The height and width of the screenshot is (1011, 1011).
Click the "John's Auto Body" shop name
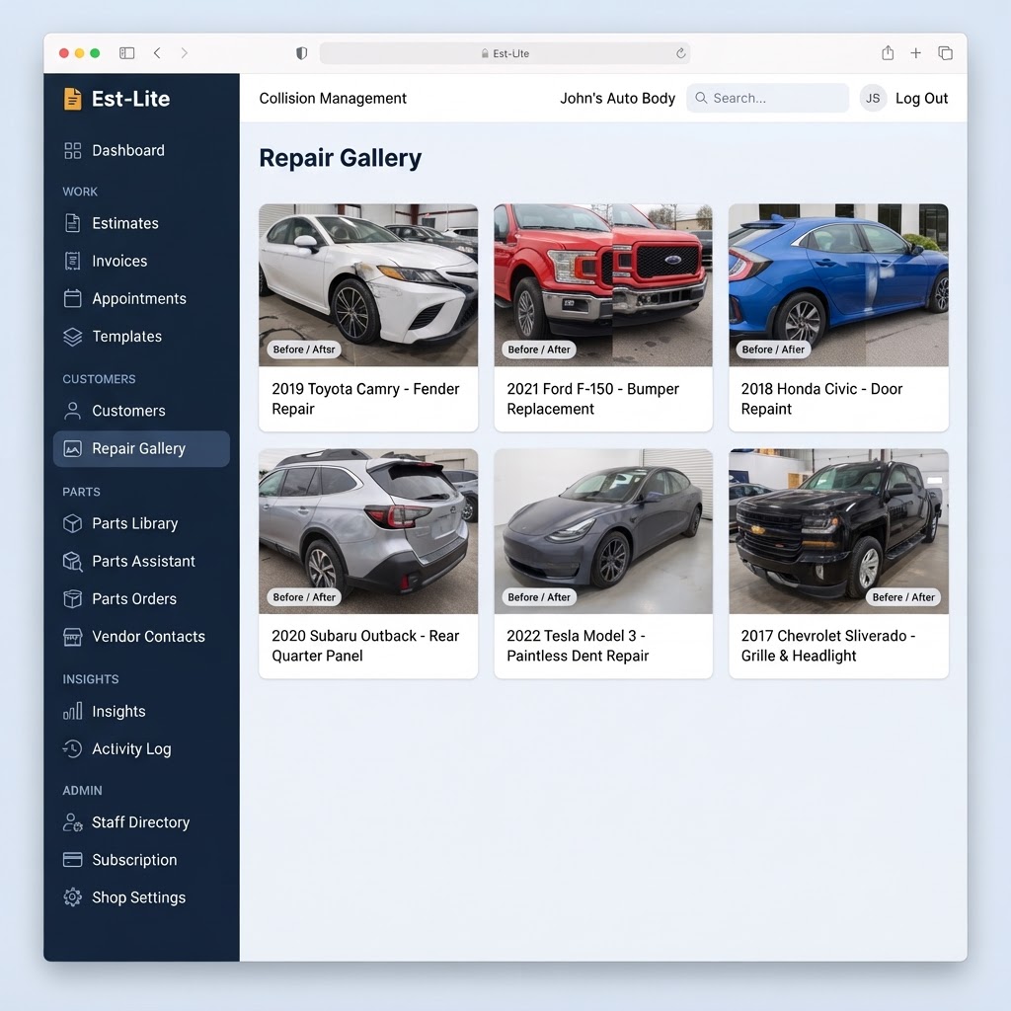click(617, 98)
